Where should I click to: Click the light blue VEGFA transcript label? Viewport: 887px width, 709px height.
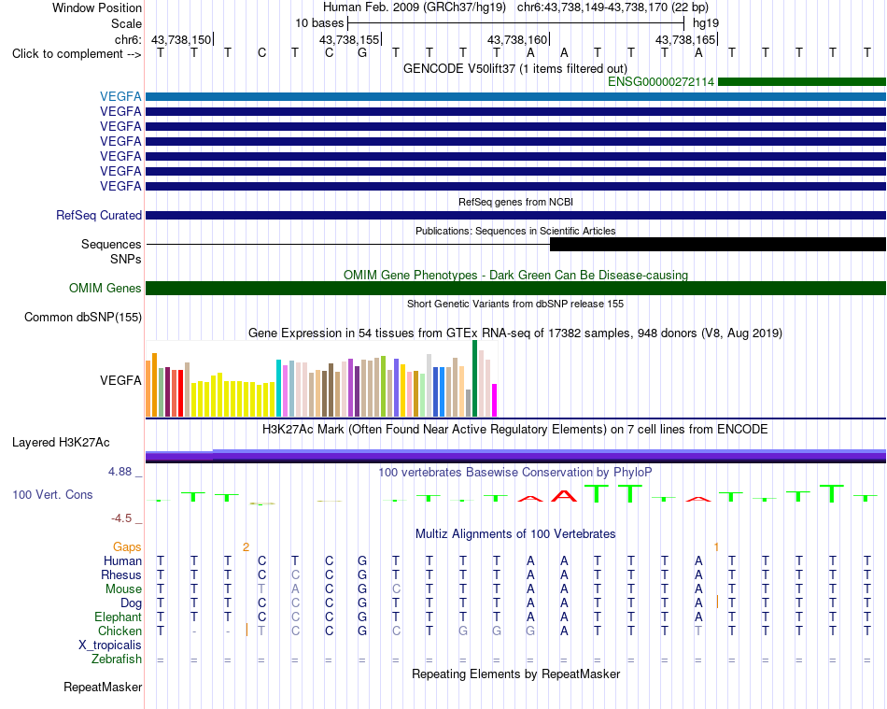click(120, 97)
